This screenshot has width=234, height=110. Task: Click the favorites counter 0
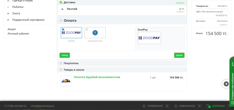click(199, 106)
